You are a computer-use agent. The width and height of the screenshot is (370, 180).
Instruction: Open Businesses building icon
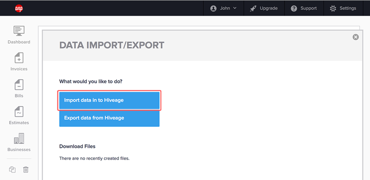pos(19,139)
